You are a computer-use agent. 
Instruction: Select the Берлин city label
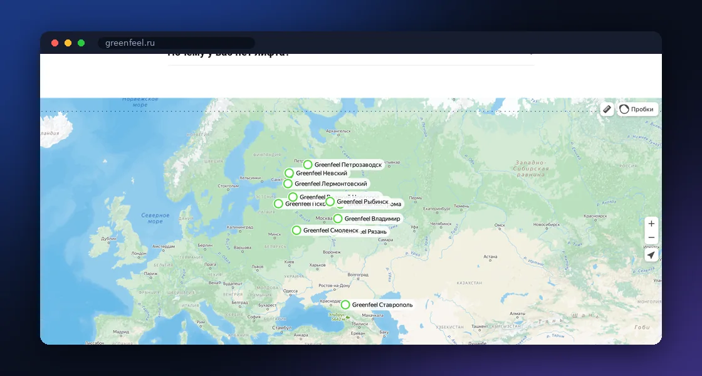(205, 245)
